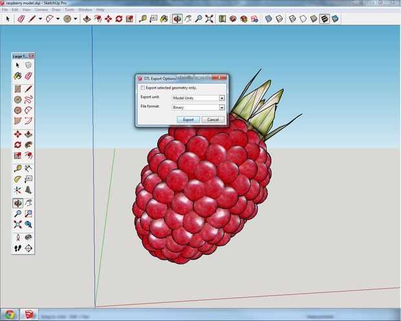Click Chrome icon in Windows taskbar
The width and height of the screenshot is (401, 321).
[10, 315]
